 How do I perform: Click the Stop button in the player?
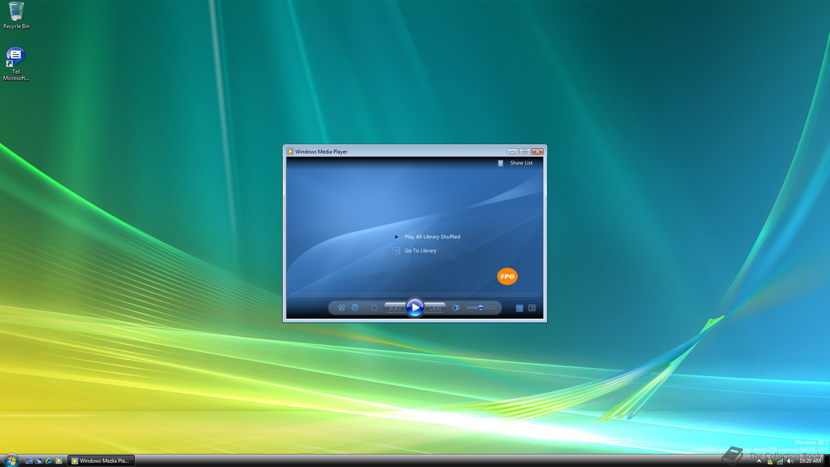click(x=374, y=308)
